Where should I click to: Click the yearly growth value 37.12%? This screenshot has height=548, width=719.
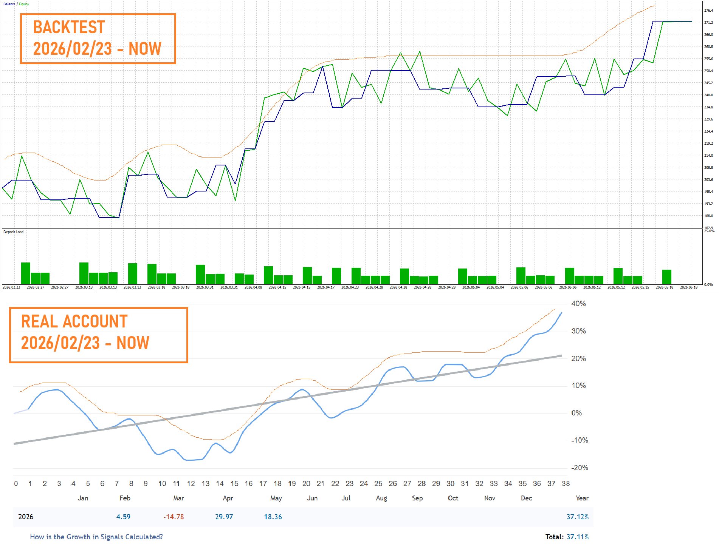point(578,517)
